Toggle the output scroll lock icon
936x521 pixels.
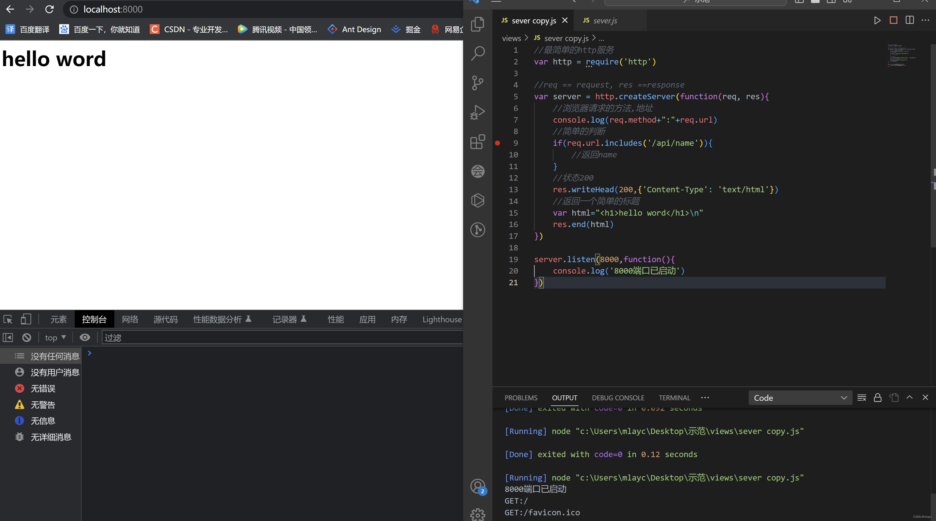pos(878,397)
